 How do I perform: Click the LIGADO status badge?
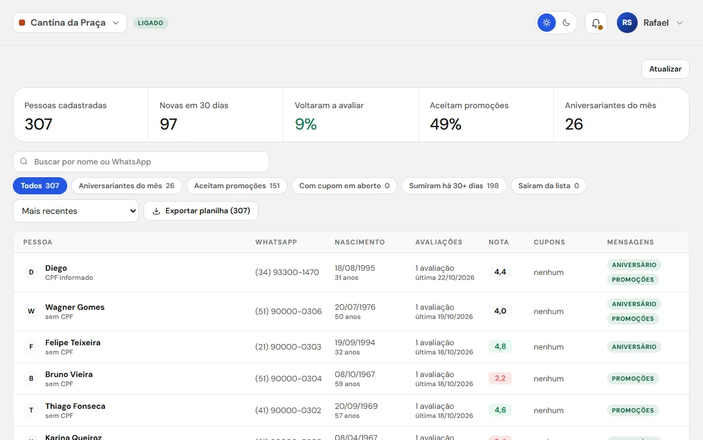(x=151, y=23)
